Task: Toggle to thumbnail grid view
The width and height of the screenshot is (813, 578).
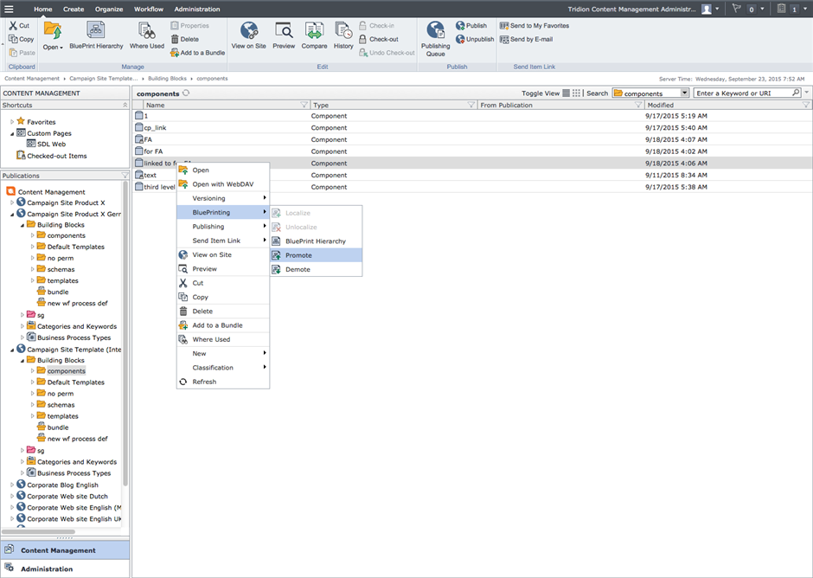Action: pyautogui.click(x=577, y=93)
